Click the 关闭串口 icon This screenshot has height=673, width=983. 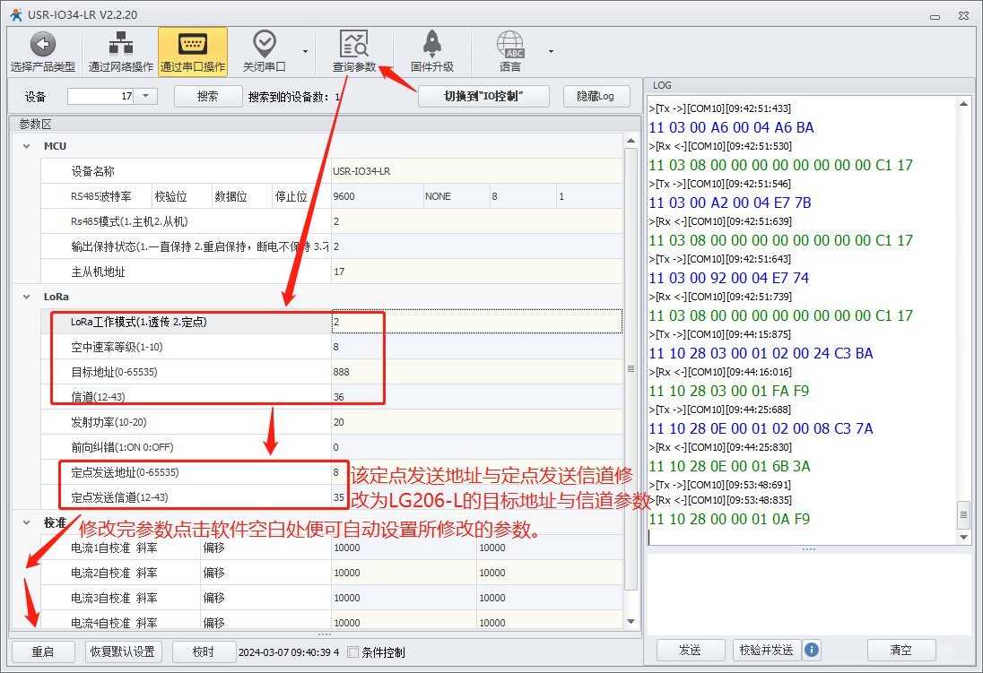(x=264, y=43)
